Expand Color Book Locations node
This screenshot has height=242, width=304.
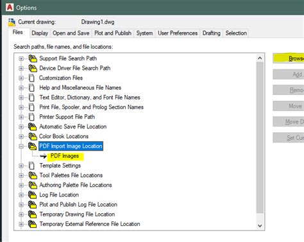tap(21, 136)
